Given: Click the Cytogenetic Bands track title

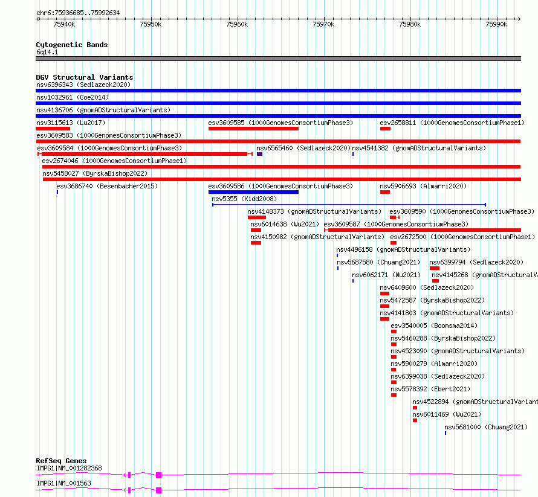Looking at the screenshot, I should (x=72, y=45).
